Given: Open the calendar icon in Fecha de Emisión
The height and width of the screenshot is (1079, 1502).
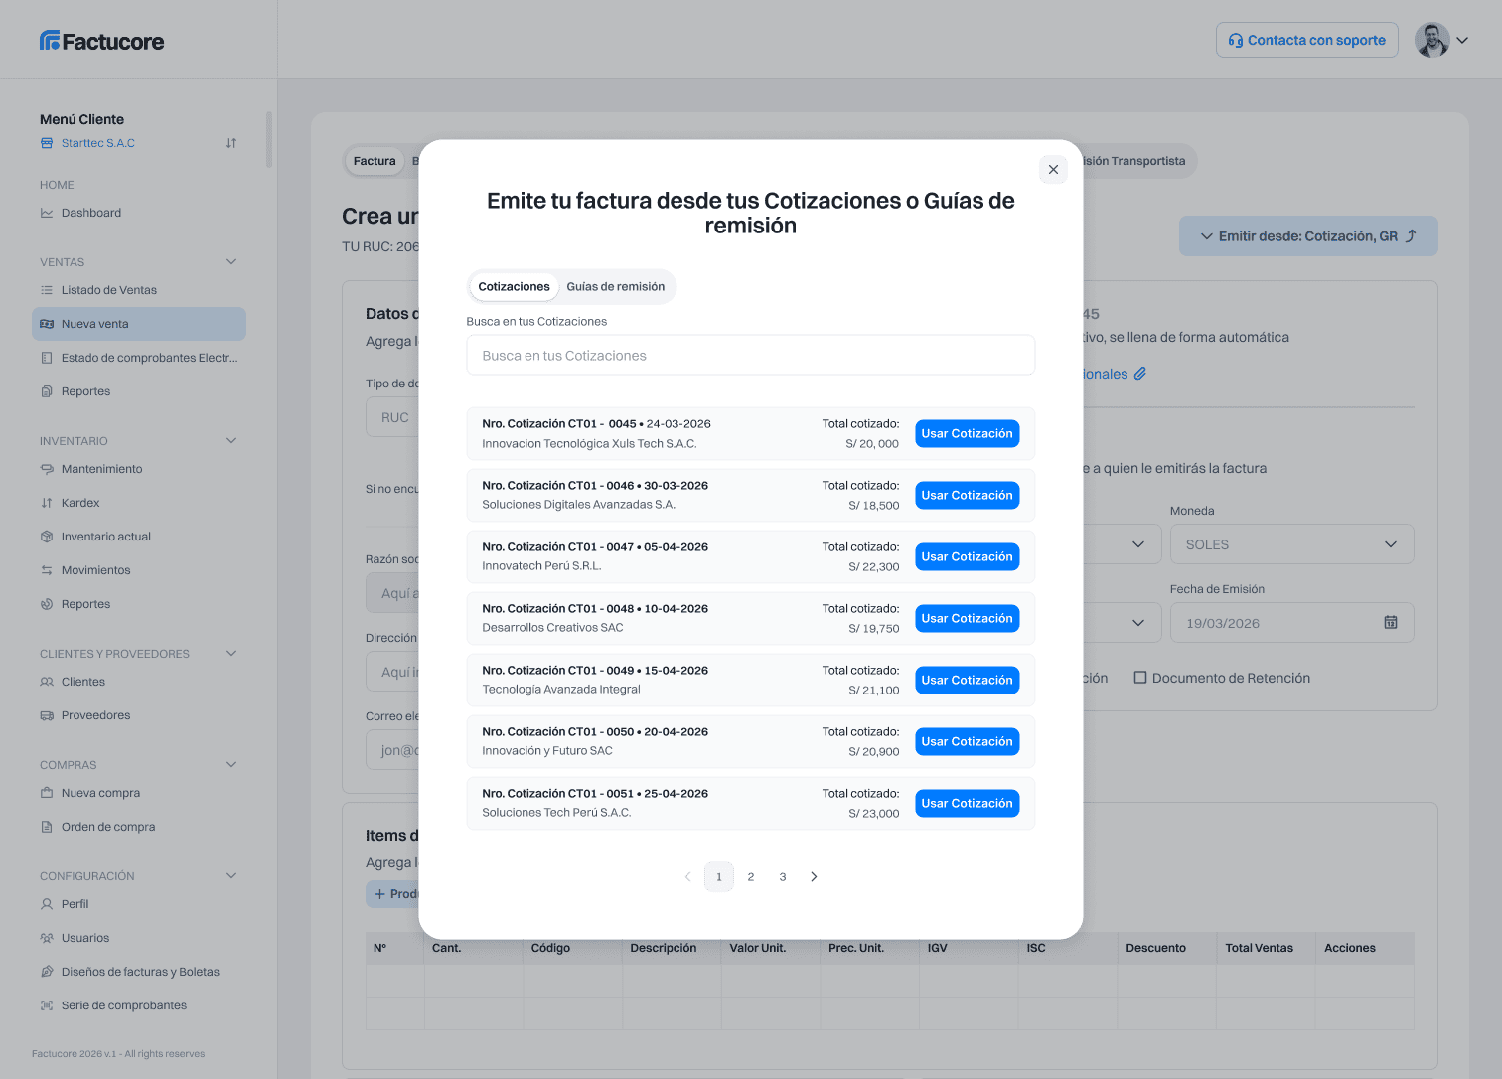Looking at the screenshot, I should (1391, 623).
